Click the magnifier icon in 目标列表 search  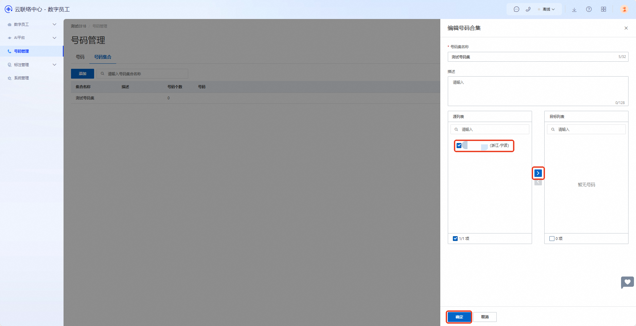pos(553,129)
